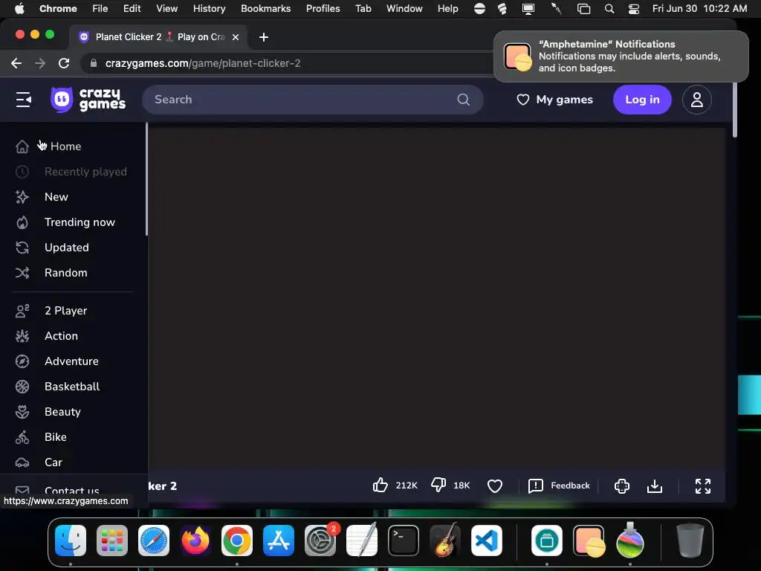The width and height of the screenshot is (761, 571).
Task: Click the Log in button
Action: [642, 100]
